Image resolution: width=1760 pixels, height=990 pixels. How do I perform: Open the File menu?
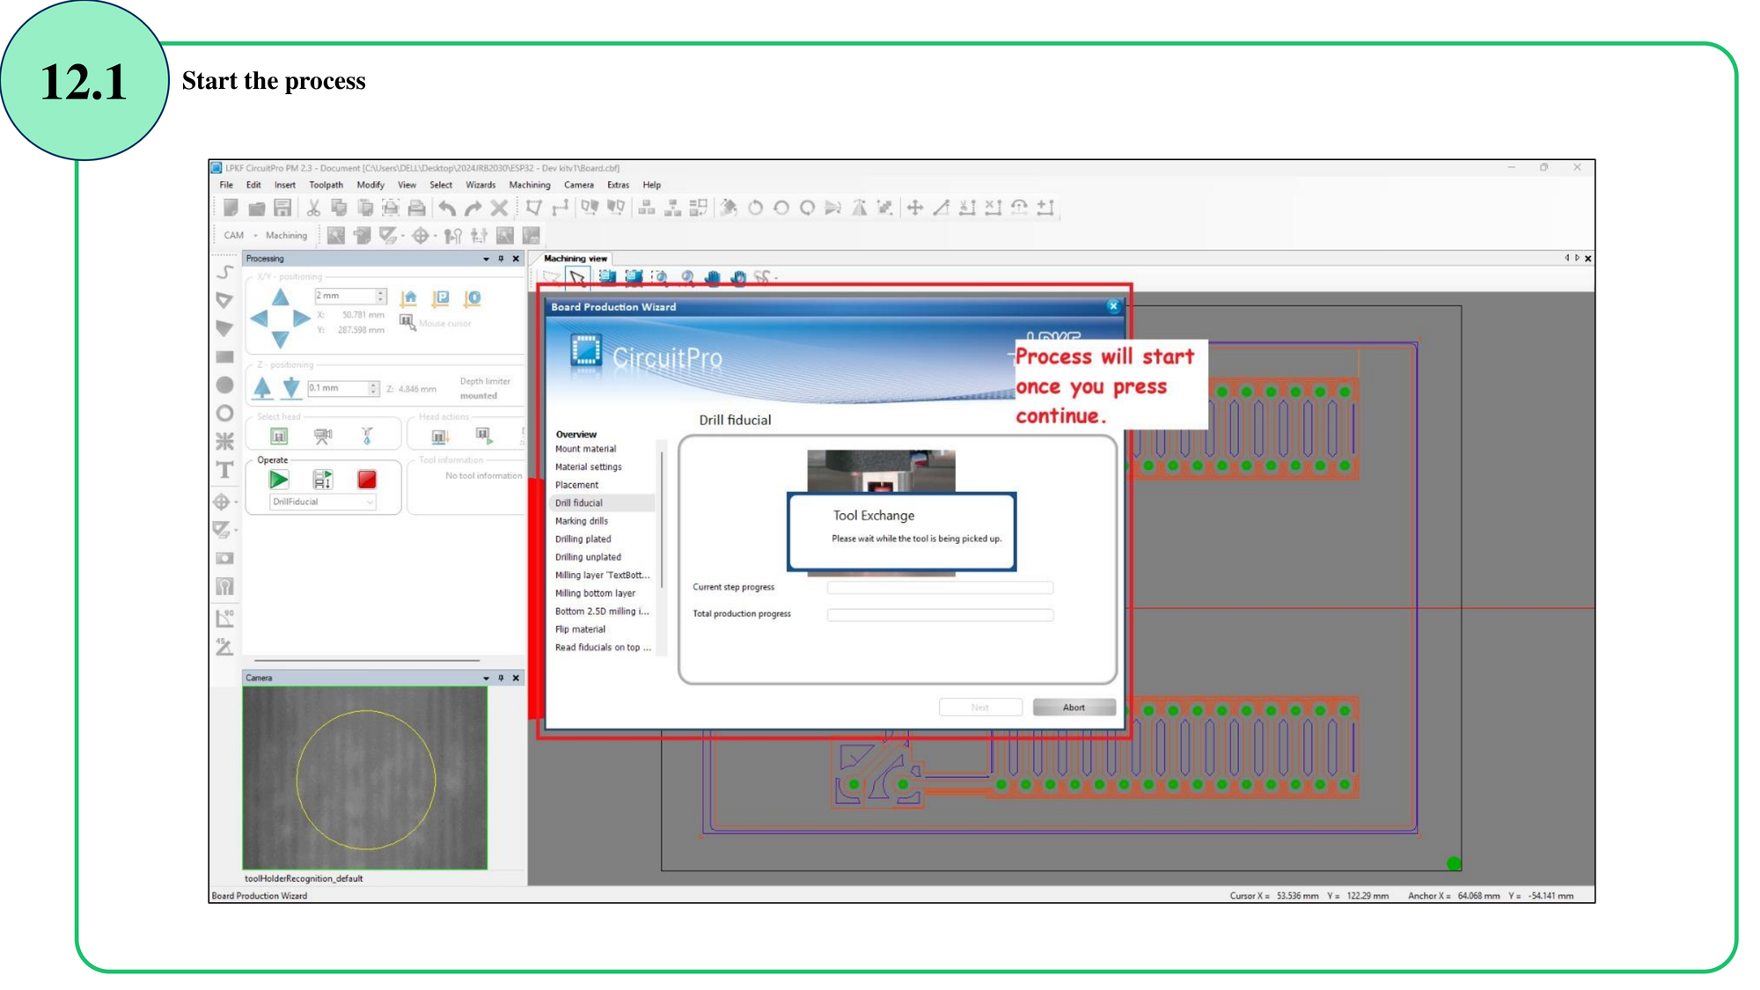click(226, 185)
